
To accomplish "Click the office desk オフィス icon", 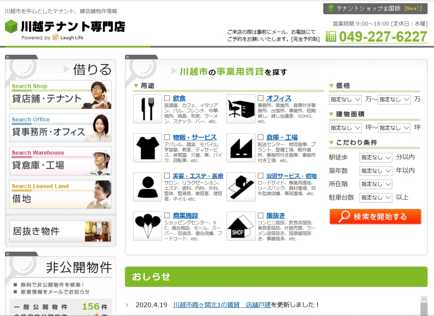I will tap(241, 108).
